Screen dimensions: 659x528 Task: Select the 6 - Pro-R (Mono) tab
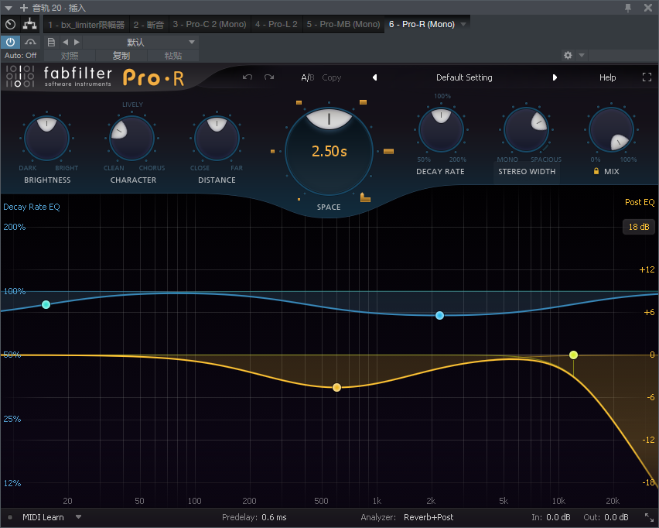[x=422, y=25]
